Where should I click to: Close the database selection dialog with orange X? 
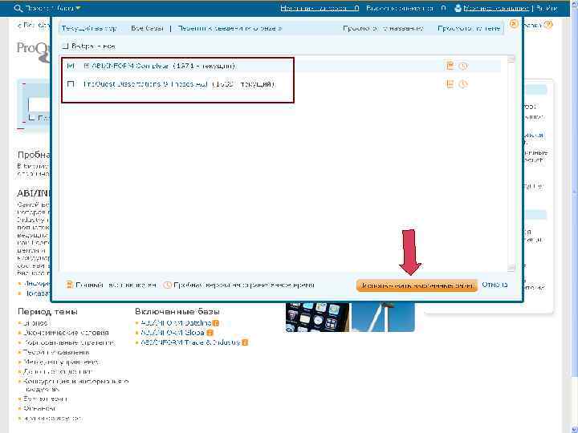[x=514, y=24]
